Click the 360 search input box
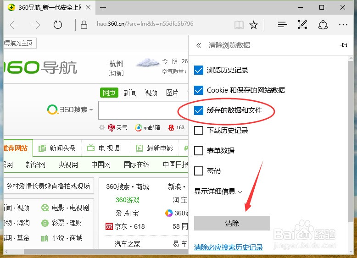Image resolution: width=357 pixels, height=258 pixels. click(x=143, y=110)
